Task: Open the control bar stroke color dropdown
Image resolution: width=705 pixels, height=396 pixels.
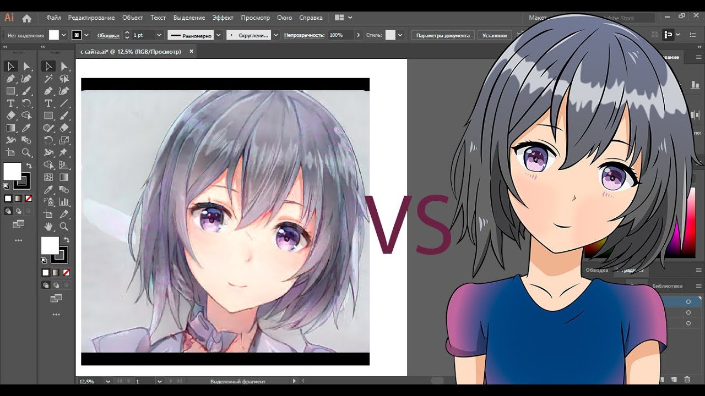Action: tap(86, 35)
